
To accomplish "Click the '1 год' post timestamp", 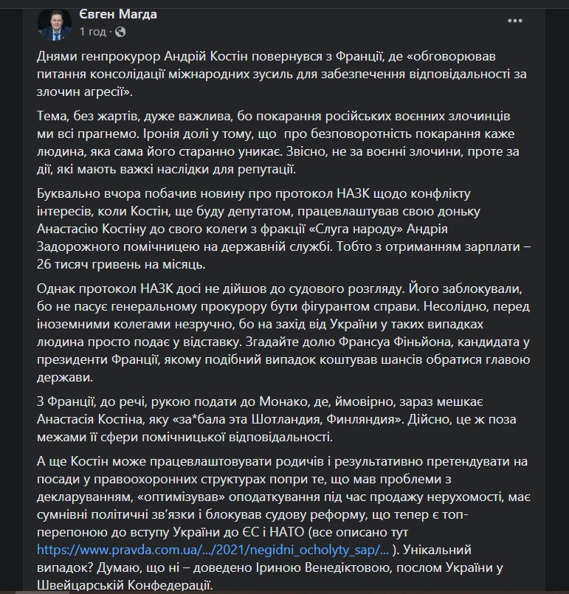I will (x=93, y=32).
